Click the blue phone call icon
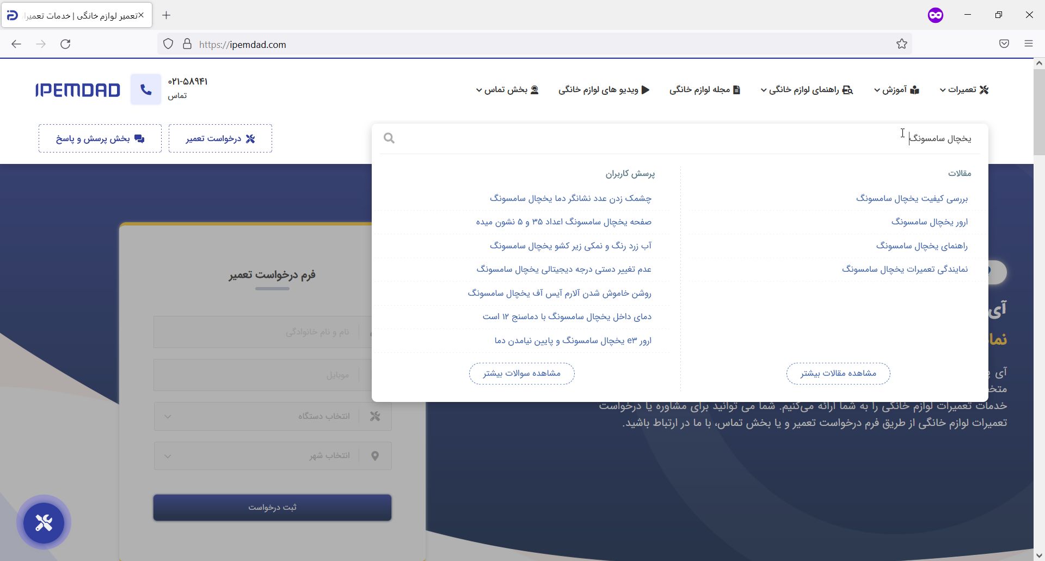 tap(146, 89)
